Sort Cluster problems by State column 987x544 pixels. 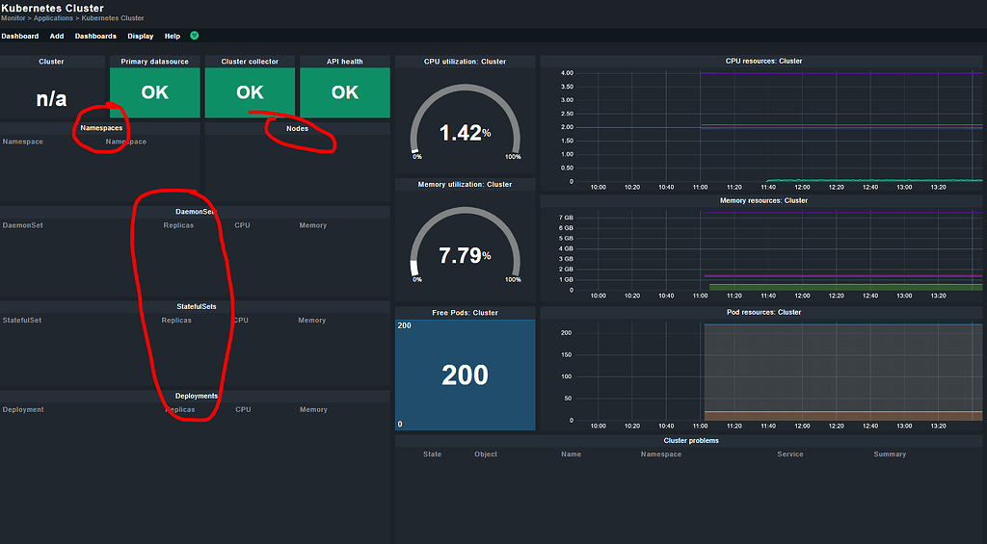(x=433, y=454)
